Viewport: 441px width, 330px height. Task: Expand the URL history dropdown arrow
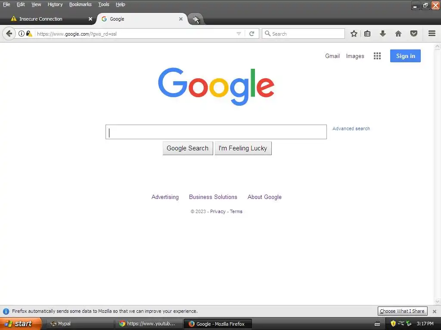click(x=239, y=34)
